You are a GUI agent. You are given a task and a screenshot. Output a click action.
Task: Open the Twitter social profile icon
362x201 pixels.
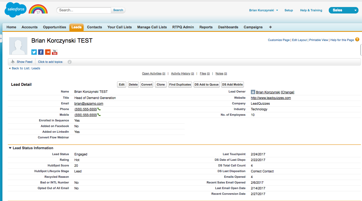pyautogui.click(x=34, y=52)
